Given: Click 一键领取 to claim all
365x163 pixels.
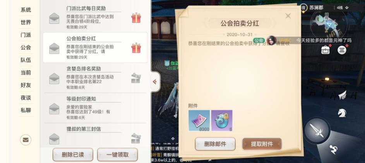Looking at the screenshot, I should pyautogui.click(x=117, y=155).
